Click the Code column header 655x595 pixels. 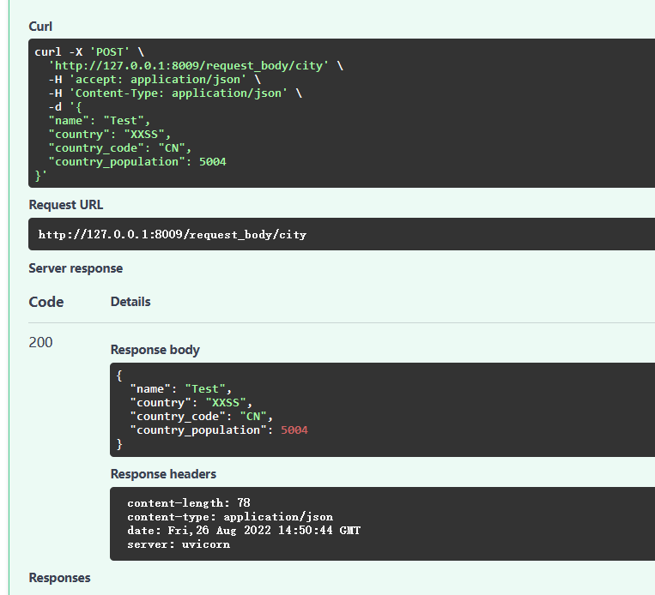pos(46,302)
